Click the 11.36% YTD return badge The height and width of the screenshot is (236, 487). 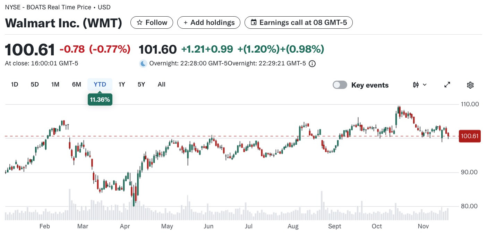(100, 100)
